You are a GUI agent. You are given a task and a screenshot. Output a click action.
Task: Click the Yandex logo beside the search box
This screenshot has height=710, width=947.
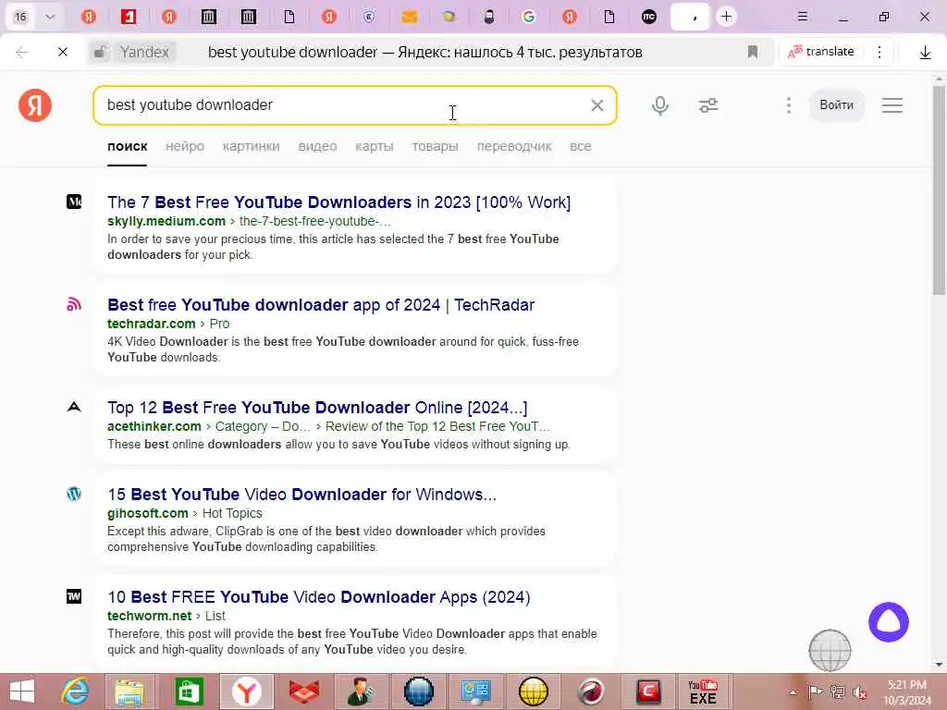pos(35,105)
